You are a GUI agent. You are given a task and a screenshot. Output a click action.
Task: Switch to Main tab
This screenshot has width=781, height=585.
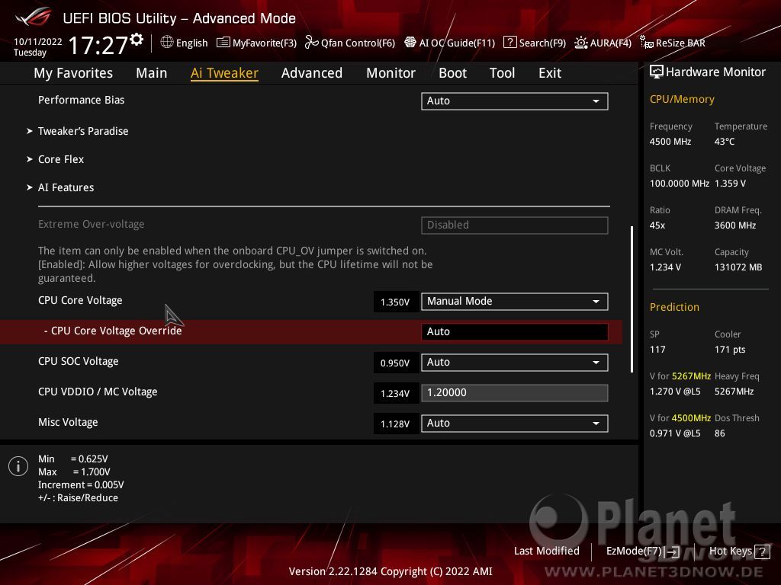(152, 73)
